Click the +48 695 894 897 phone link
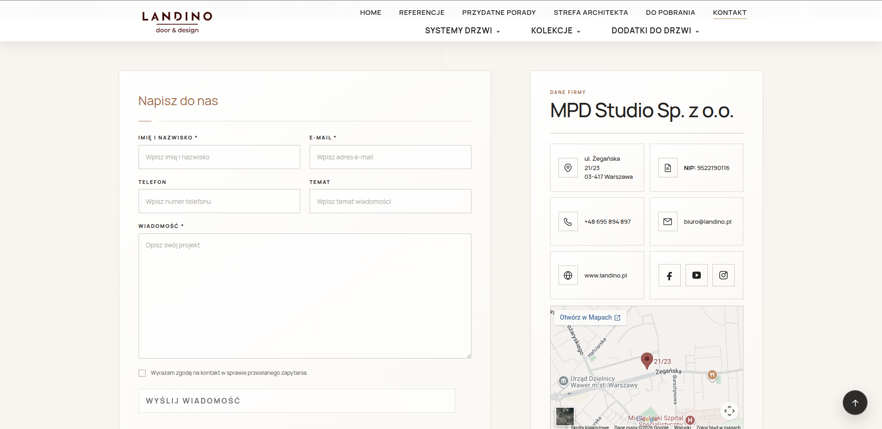This screenshot has height=429, width=882. [608, 221]
